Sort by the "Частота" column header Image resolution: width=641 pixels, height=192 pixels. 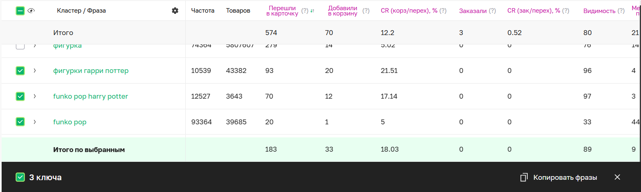point(202,11)
